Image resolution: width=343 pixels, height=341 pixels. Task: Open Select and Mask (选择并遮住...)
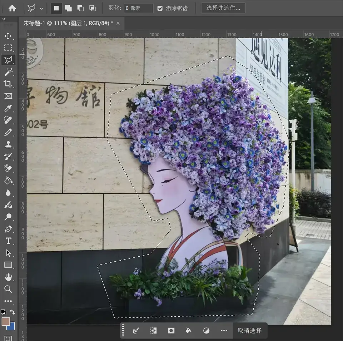pos(223,8)
